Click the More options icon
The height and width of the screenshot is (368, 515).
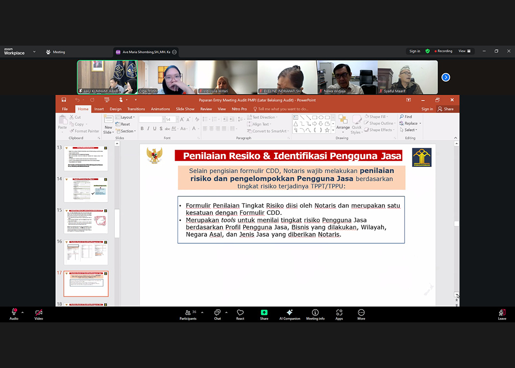(361, 314)
